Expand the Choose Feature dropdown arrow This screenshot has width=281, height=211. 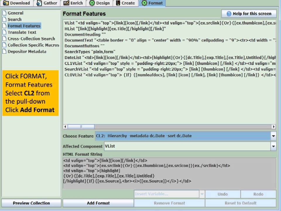(x=273, y=136)
